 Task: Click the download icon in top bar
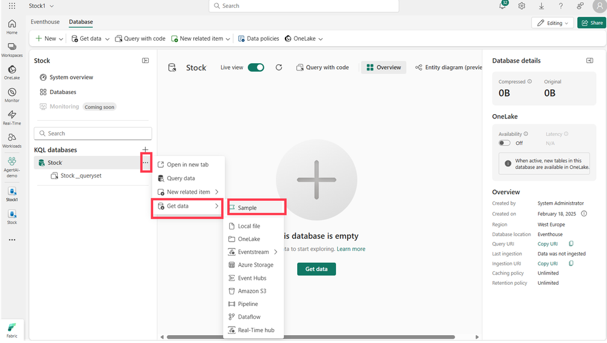tap(541, 6)
